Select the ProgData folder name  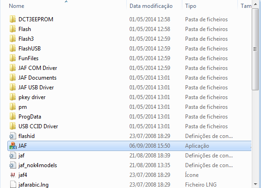(30, 117)
